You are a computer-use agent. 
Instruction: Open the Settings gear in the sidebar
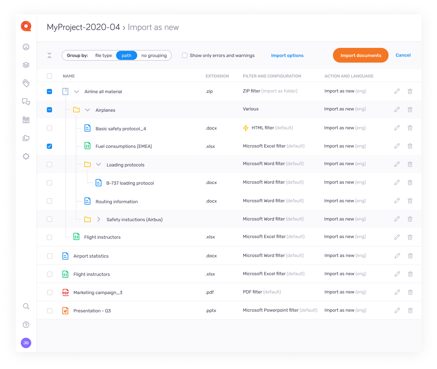[x=26, y=156]
